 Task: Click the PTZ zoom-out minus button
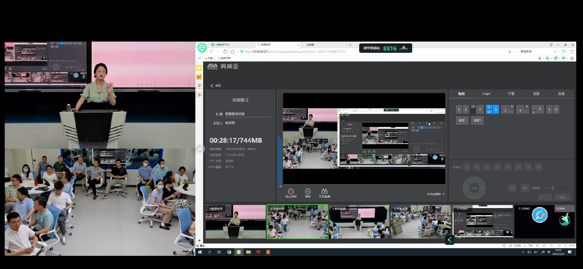coord(512,188)
